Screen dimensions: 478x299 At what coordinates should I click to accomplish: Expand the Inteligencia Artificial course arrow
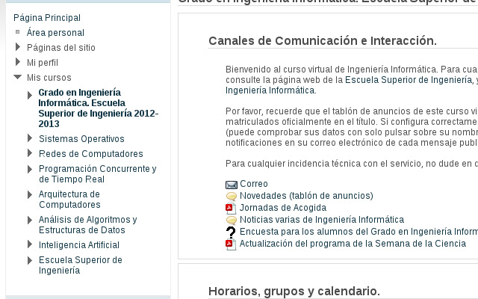pyautogui.click(x=30, y=244)
